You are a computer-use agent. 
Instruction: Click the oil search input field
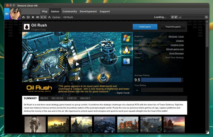click(x=191, y=17)
